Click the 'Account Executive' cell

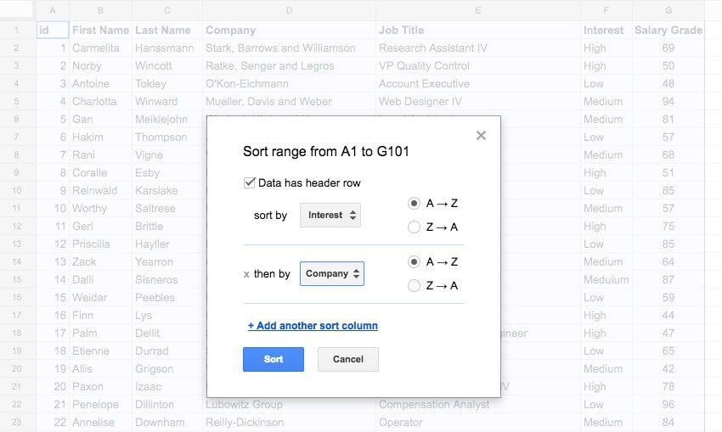478,84
